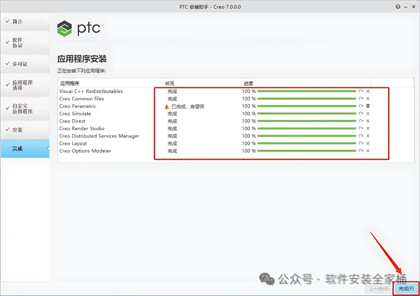Select 自定义应用程序 step in sidebar
Image resolution: width=420 pixels, height=296 pixels.
25,109
